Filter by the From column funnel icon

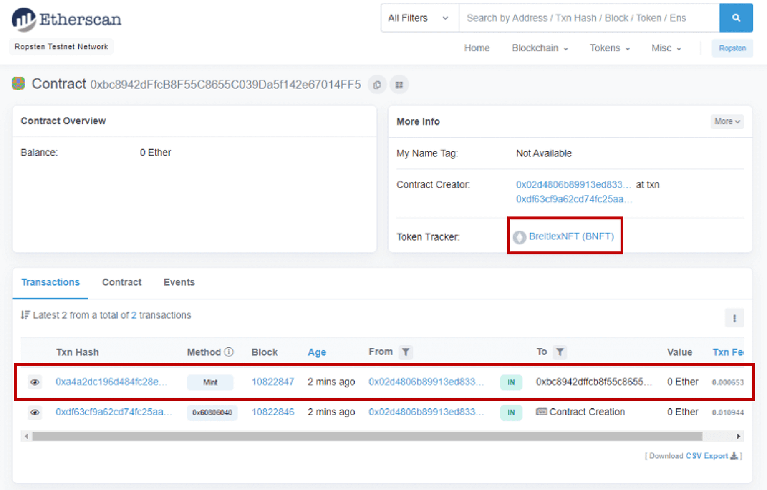click(x=406, y=352)
